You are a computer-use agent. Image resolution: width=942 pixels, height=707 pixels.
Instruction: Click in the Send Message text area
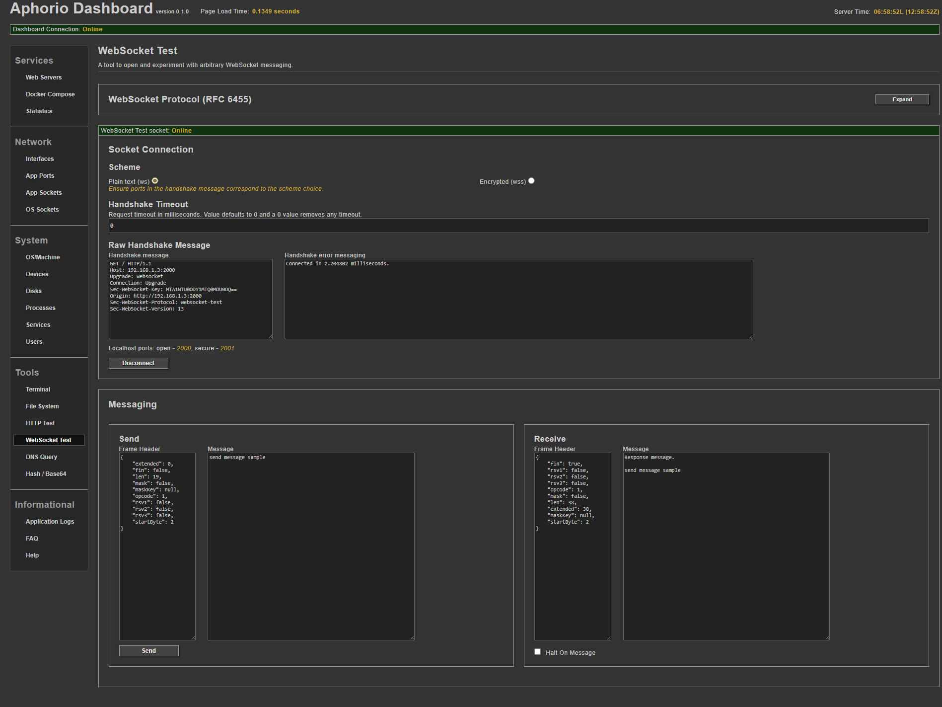pos(310,547)
